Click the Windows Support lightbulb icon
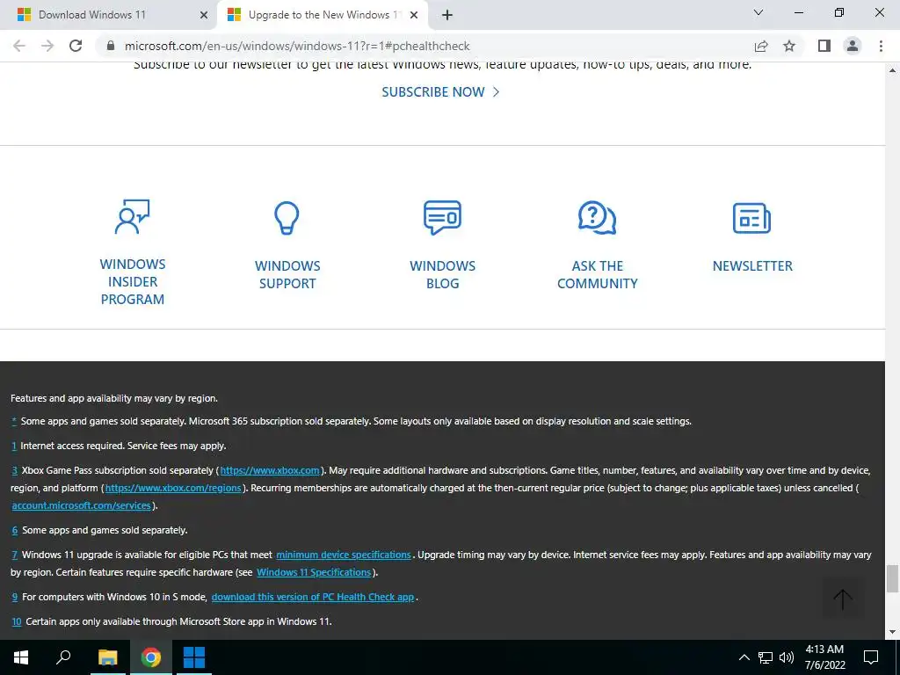This screenshot has height=675, width=900. coord(287,218)
